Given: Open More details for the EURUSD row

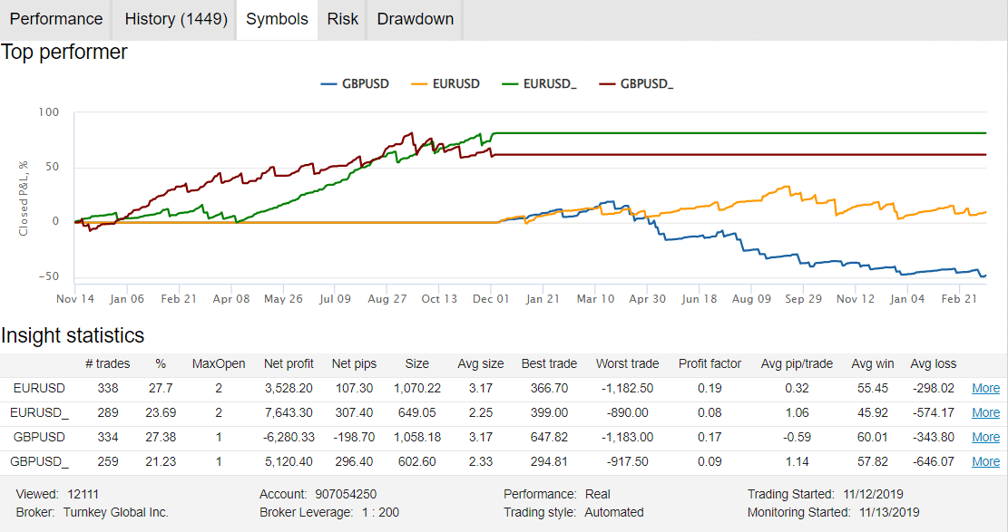Looking at the screenshot, I should pyautogui.click(x=985, y=388).
